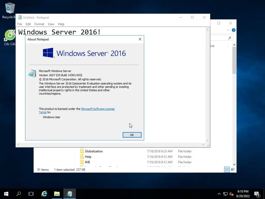Click 'Windows Server 2016!' text in Notepad

click(59, 32)
